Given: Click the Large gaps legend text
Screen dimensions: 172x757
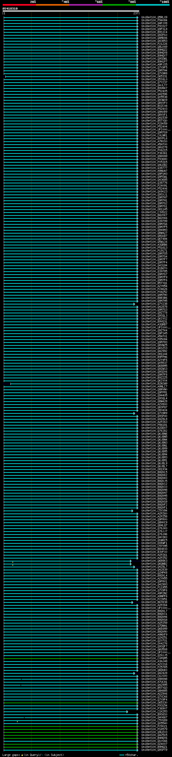Looking at the screenshot, I should pos(33,755).
